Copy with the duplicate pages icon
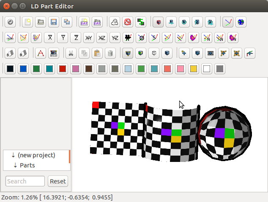Screen dimensions: 268x202 point(84,53)
